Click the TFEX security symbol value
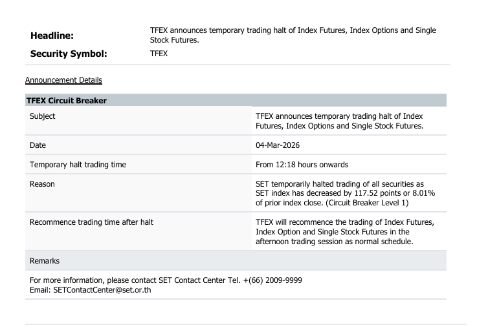 (158, 54)
